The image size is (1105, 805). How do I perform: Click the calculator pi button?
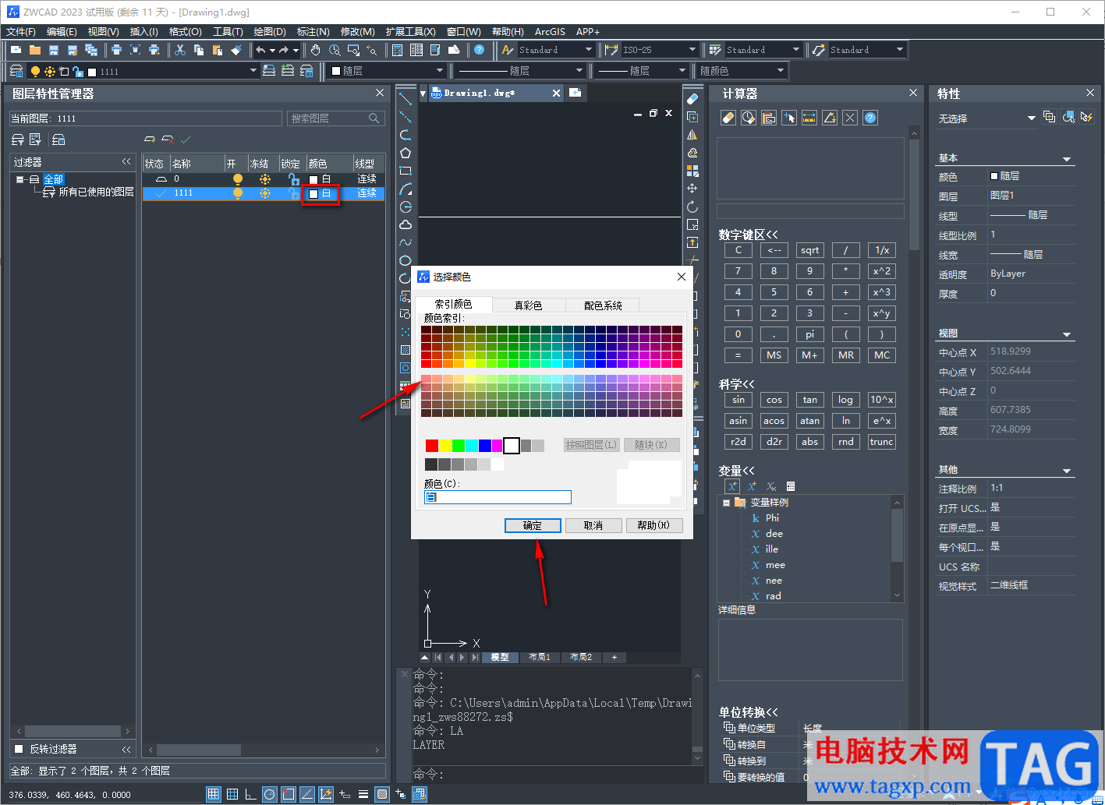810,334
